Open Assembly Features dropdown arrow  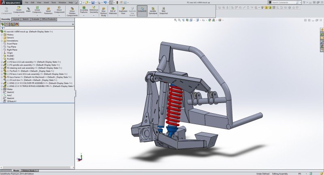coord(84,15)
